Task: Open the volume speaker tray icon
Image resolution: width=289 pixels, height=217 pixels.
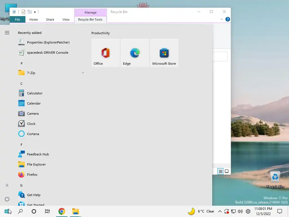Action: [x=240, y=211]
